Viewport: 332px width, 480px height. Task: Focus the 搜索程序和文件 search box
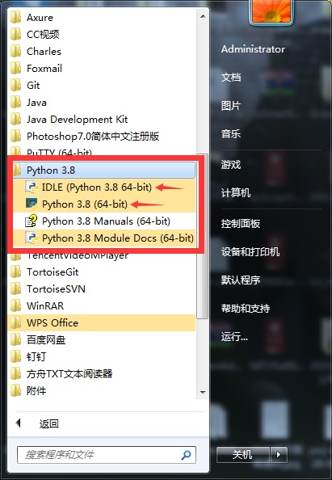(107, 455)
